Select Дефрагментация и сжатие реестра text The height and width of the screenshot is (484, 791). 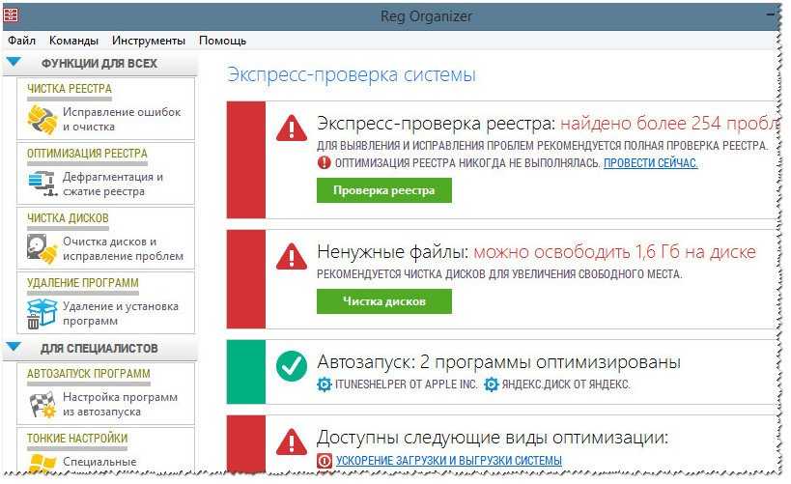[113, 184]
